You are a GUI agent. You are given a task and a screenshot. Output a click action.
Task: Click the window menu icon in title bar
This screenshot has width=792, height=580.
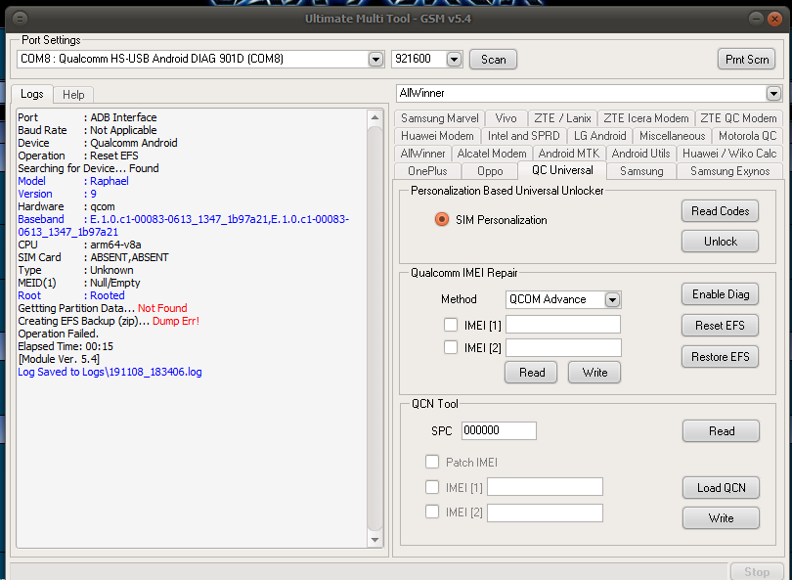coord(21,18)
